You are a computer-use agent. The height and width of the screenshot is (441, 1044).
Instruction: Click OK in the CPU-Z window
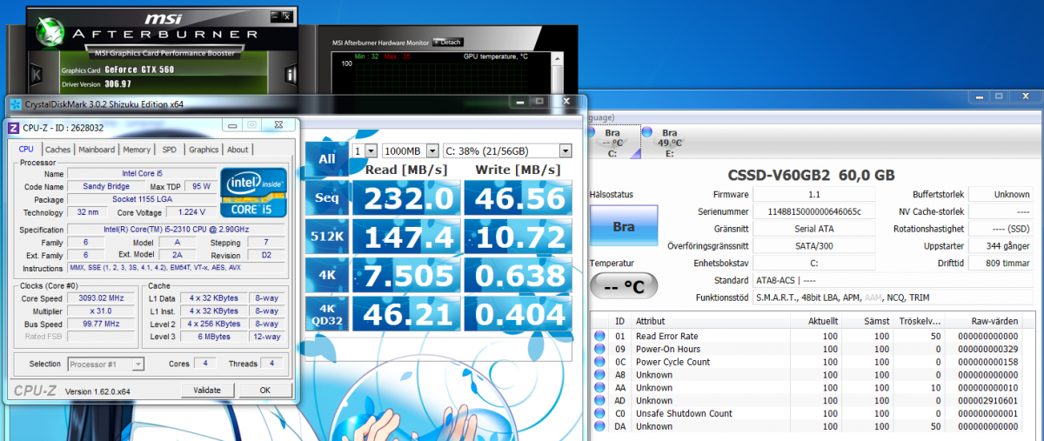point(264,391)
